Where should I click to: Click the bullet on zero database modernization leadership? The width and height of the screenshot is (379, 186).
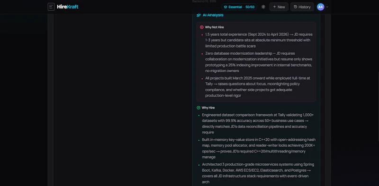tap(259, 62)
